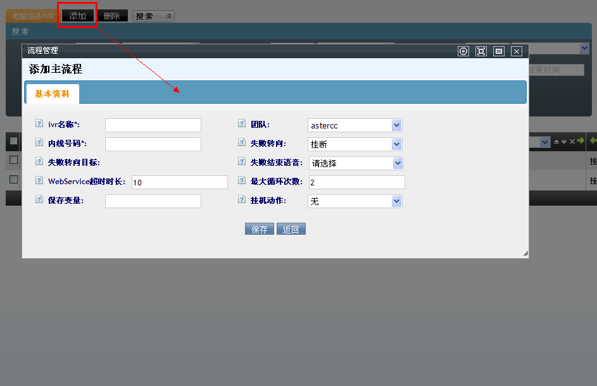This screenshot has width=597, height=386.
Task: Click the ivr名称 text input field
Action: point(153,125)
